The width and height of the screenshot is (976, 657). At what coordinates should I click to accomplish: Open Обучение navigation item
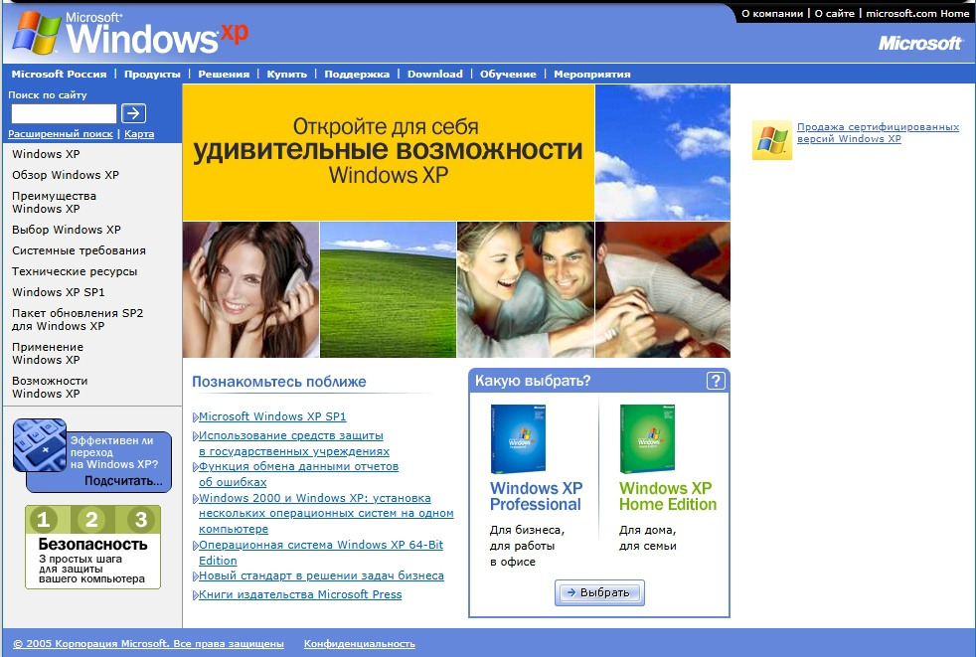[508, 74]
